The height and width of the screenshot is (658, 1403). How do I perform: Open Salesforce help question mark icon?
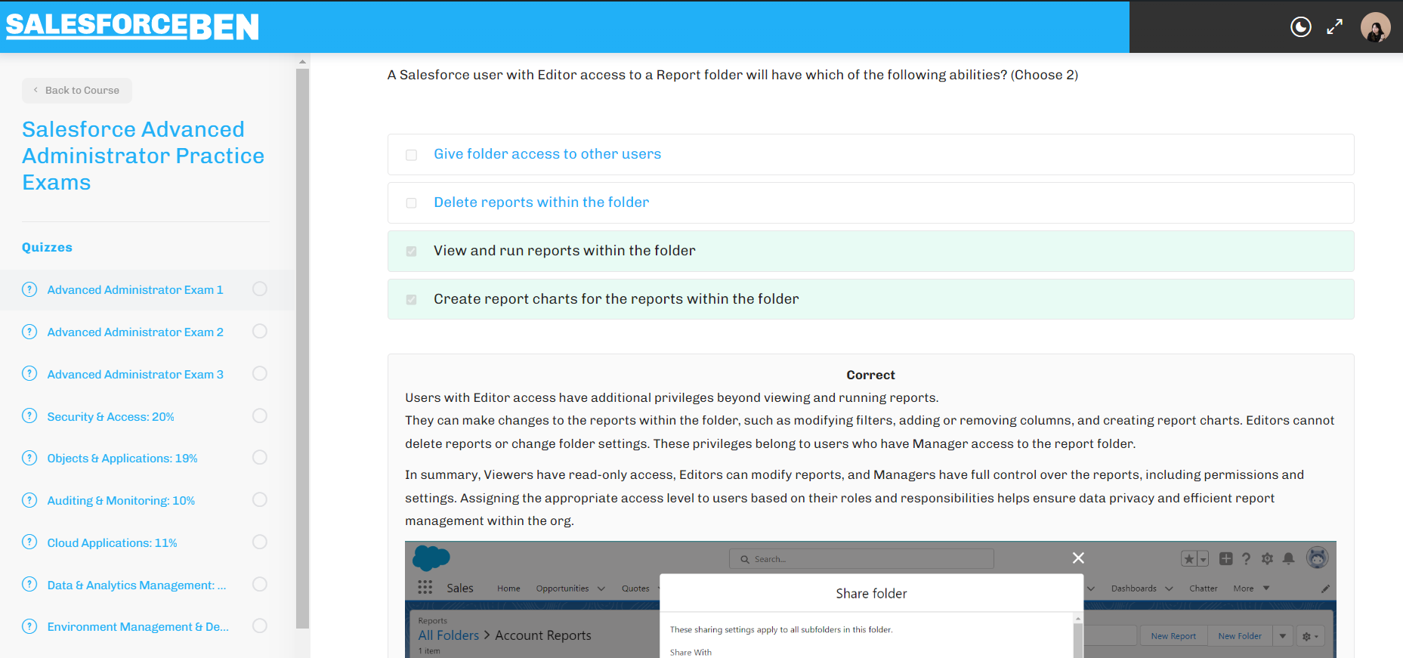1246,559
